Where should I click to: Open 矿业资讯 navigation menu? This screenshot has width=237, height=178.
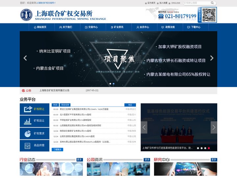[118, 27]
